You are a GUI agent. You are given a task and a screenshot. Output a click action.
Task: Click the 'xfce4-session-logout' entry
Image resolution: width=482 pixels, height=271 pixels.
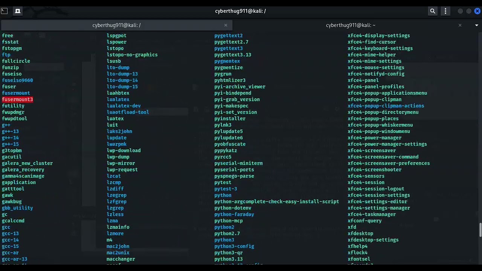click(x=376, y=189)
